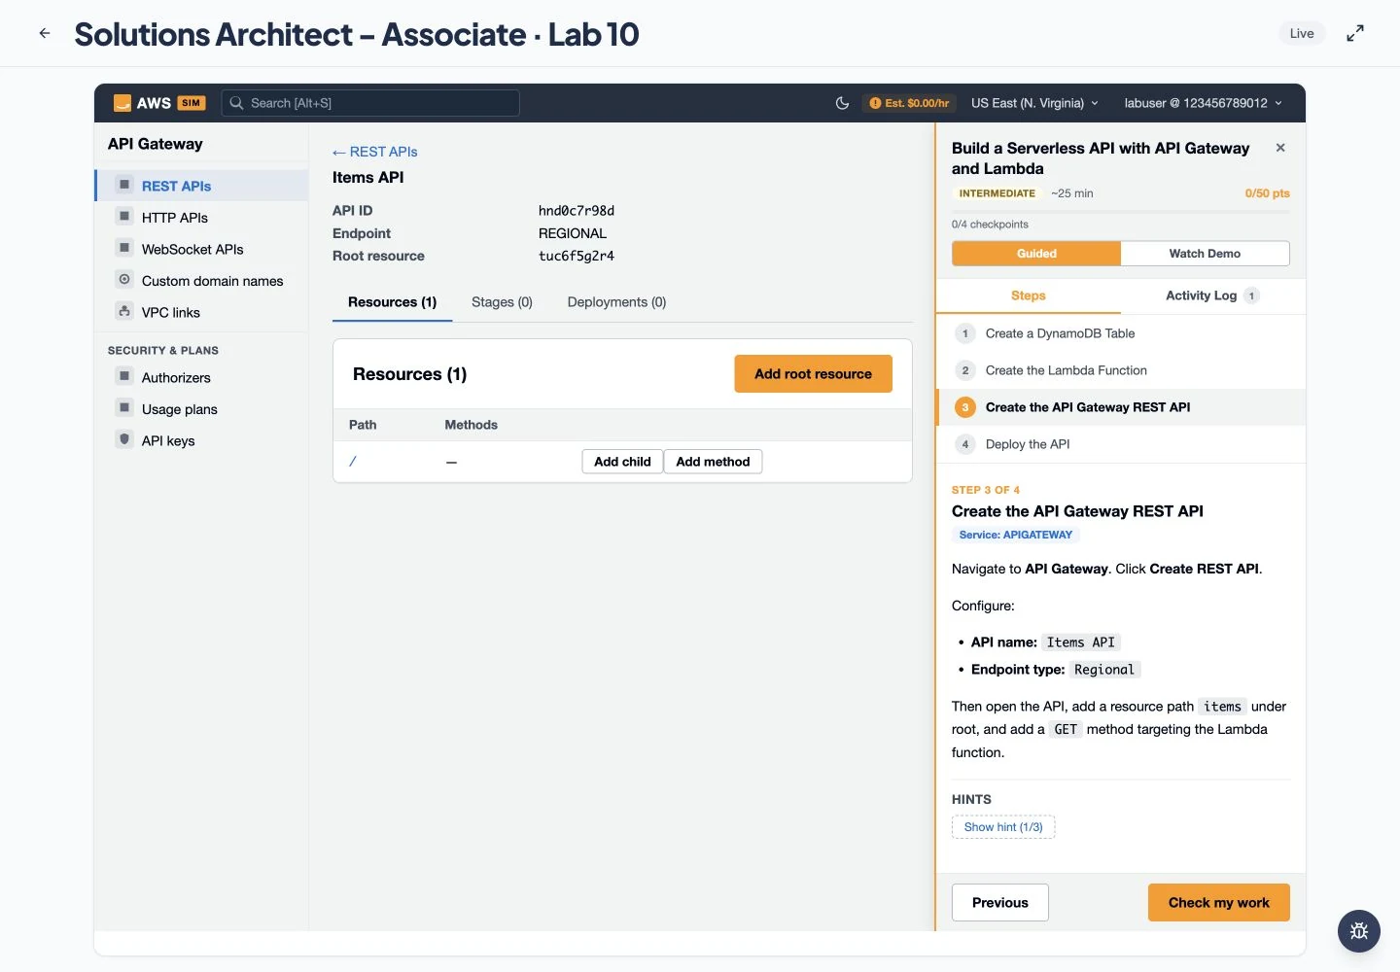Show hint (1/3)
The height and width of the screenshot is (972, 1400).
point(1003,827)
